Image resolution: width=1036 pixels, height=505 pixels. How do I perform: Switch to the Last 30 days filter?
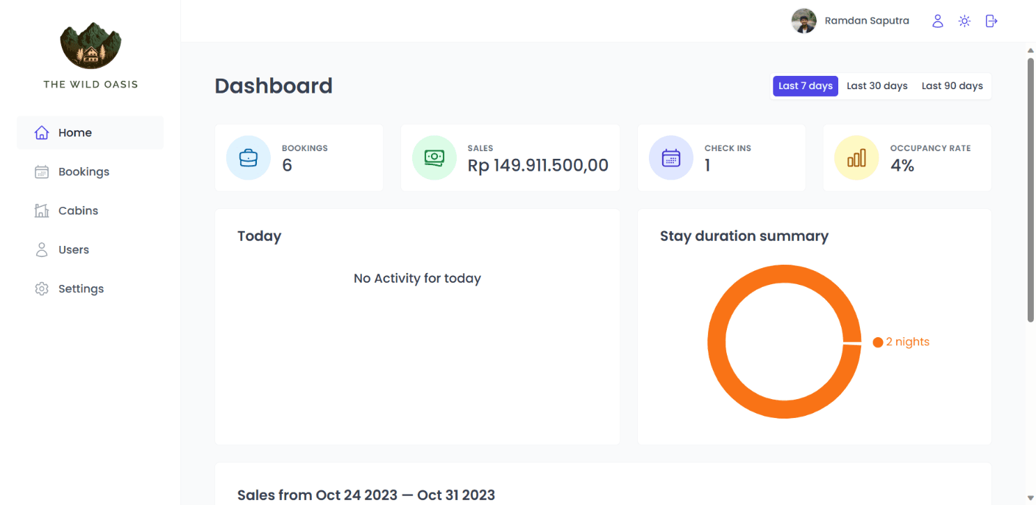(877, 86)
